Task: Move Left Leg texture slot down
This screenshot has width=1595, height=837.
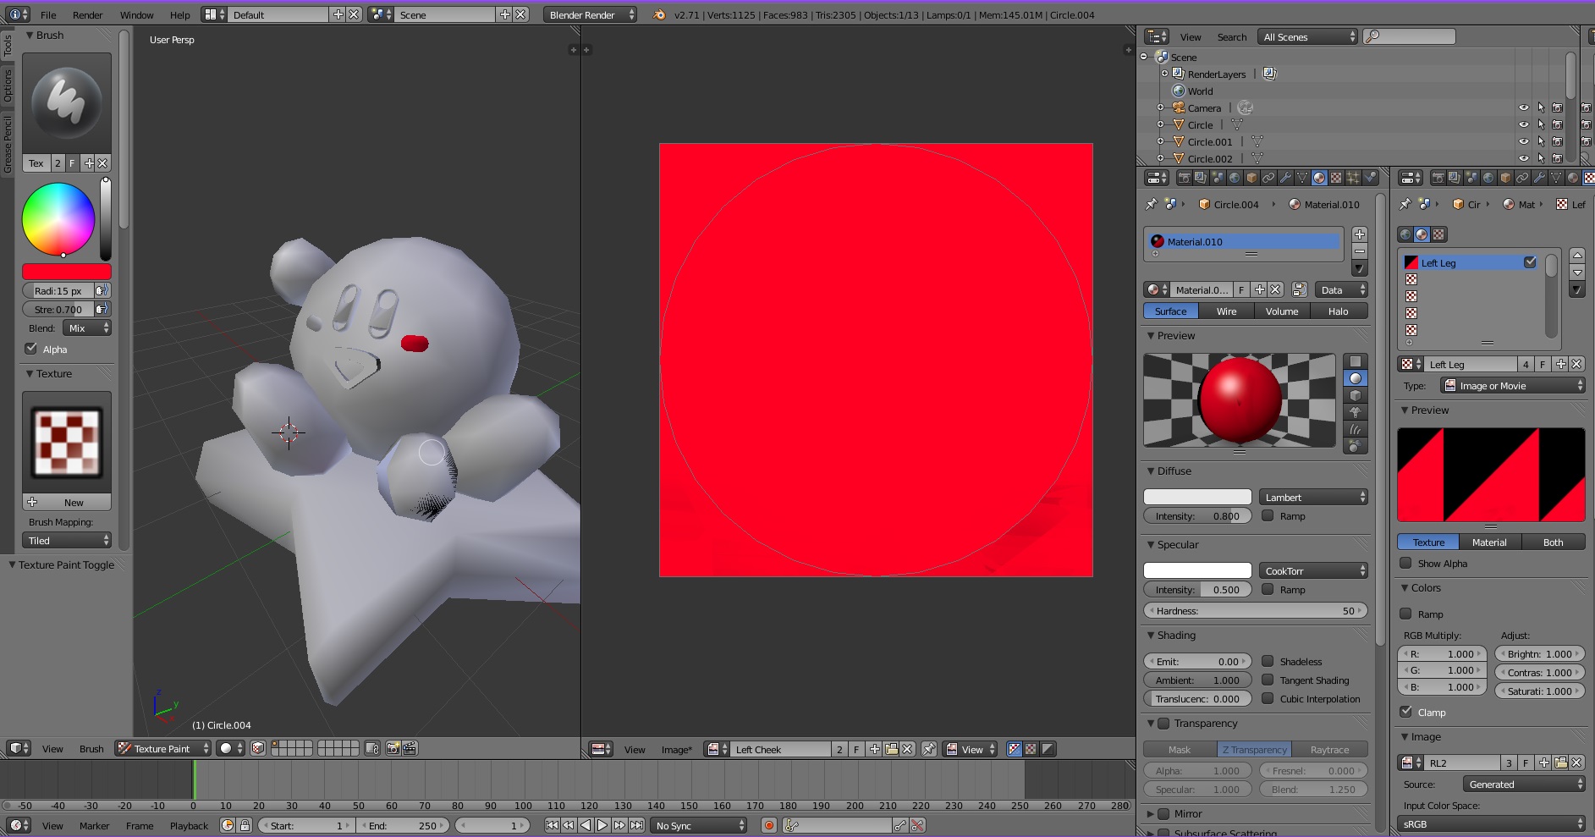Action: pyautogui.click(x=1577, y=272)
